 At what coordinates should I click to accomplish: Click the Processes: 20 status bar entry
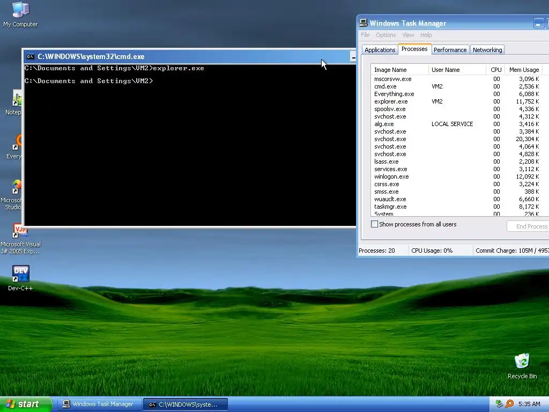383,251
